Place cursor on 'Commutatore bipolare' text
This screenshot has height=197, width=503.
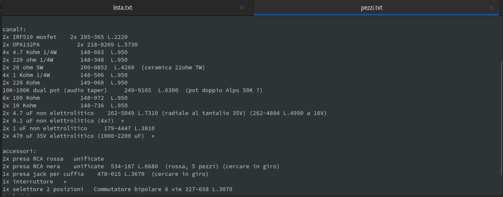[x=127, y=189]
